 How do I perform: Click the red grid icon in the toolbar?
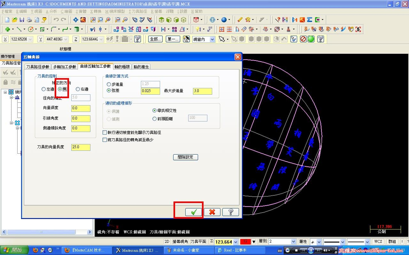pyautogui.click(x=222, y=29)
